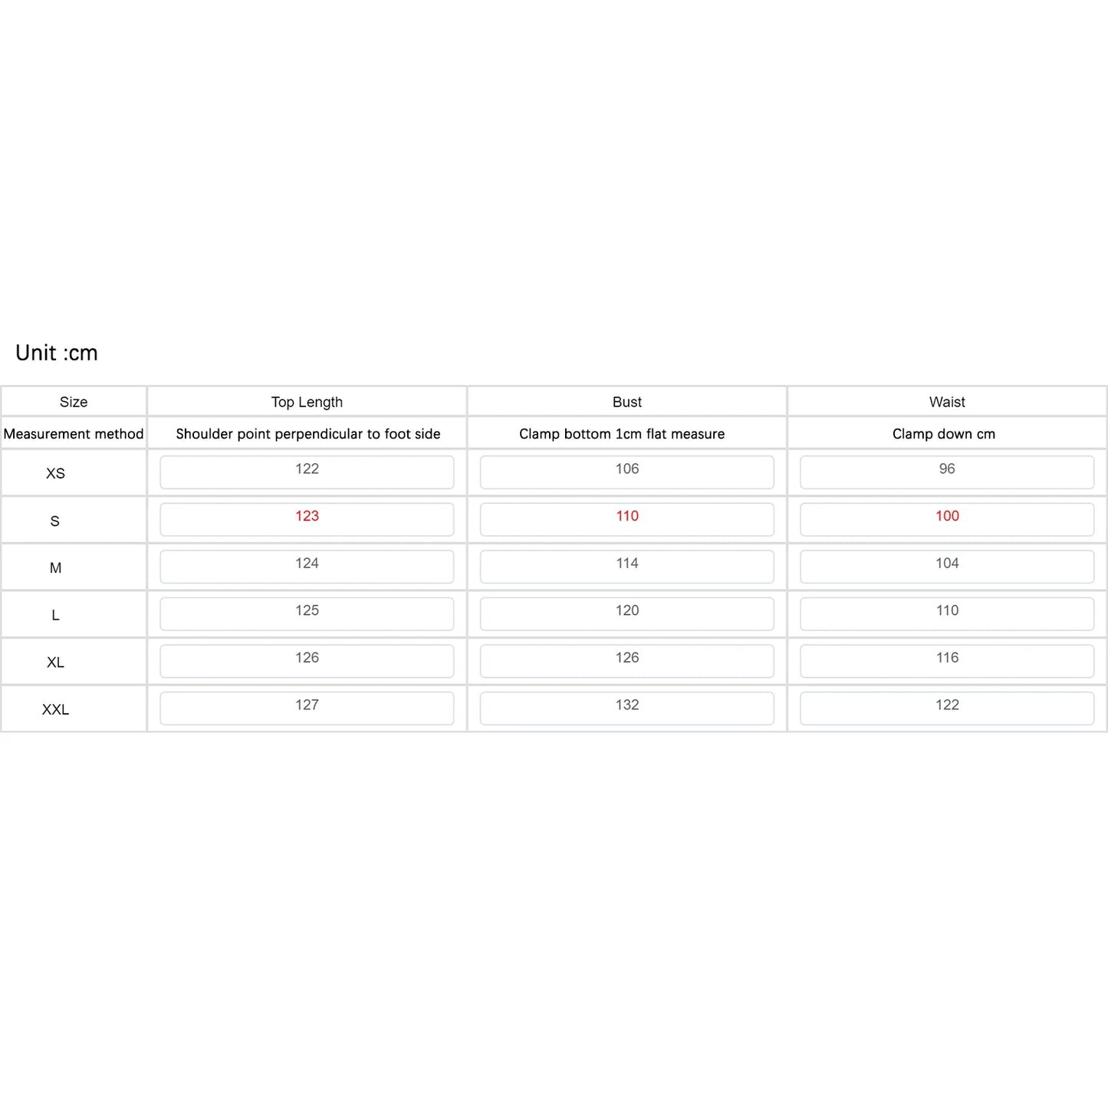
Task: Select the L Waist field showing 110
Action: (x=947, y=614)
